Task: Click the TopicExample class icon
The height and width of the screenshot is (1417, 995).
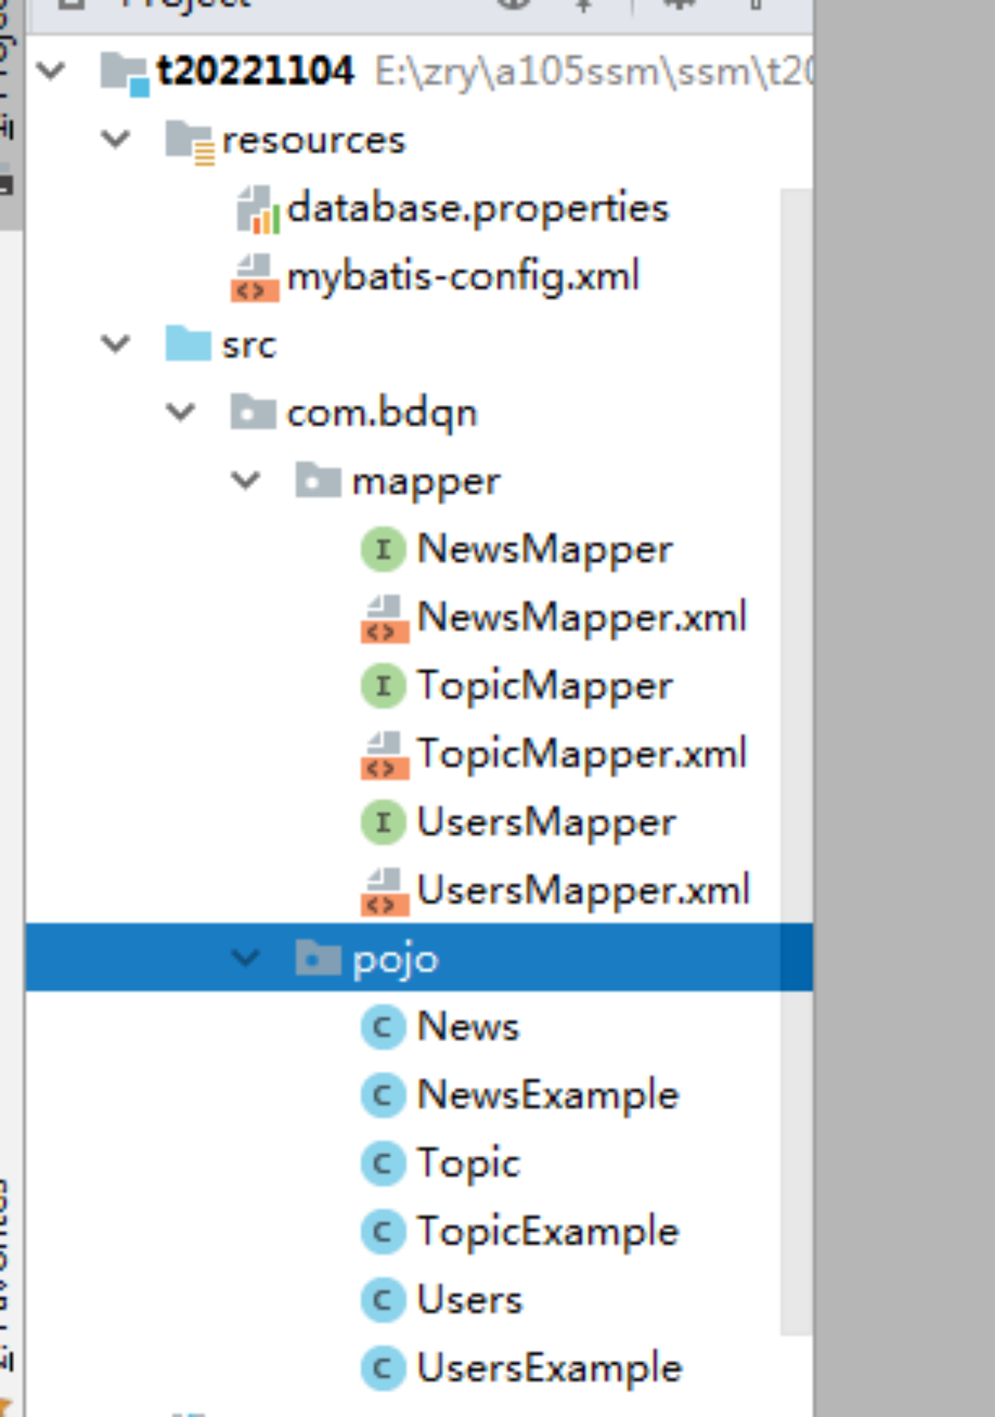Action: pyautogui.click(x=383, y=1231)
